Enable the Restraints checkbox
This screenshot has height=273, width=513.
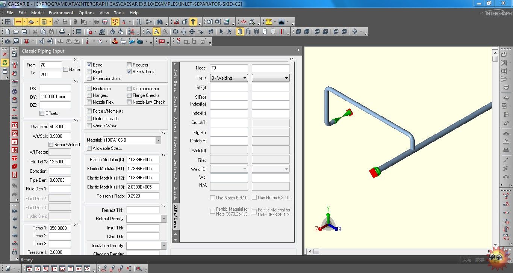point(89,89)
